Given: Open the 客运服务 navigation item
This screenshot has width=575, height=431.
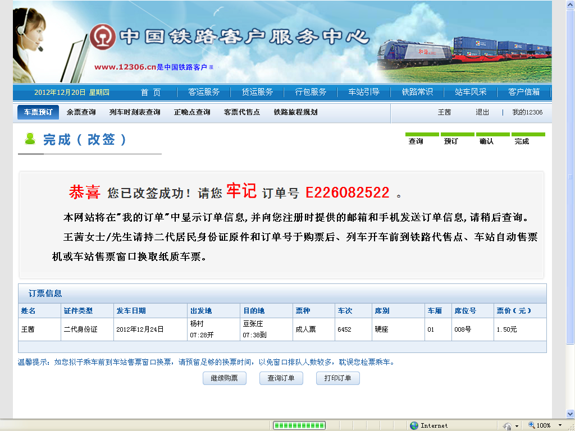Looking at the screenshot, I should click(x=204, y=92).
